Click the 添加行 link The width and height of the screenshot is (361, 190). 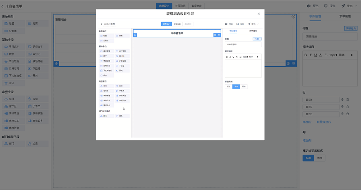tap(307, 122)
